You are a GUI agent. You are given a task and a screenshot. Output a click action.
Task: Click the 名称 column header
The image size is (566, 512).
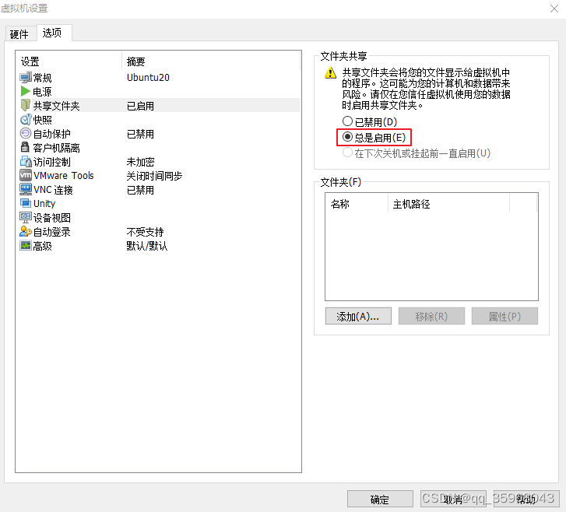(x=357, y=204)
